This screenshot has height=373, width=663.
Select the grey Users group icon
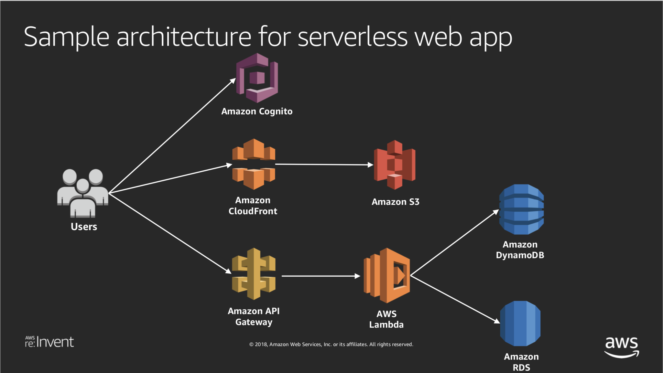[x=83, y=193]
